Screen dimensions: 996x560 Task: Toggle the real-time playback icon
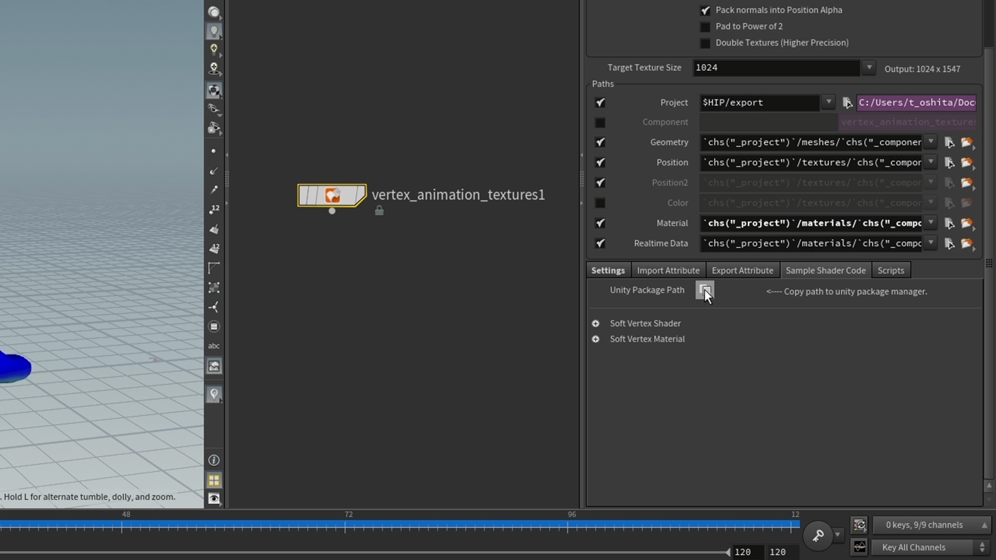(860, 525)
